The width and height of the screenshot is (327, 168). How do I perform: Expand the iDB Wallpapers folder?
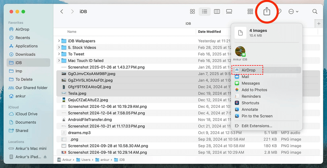(x=59, y=41)
